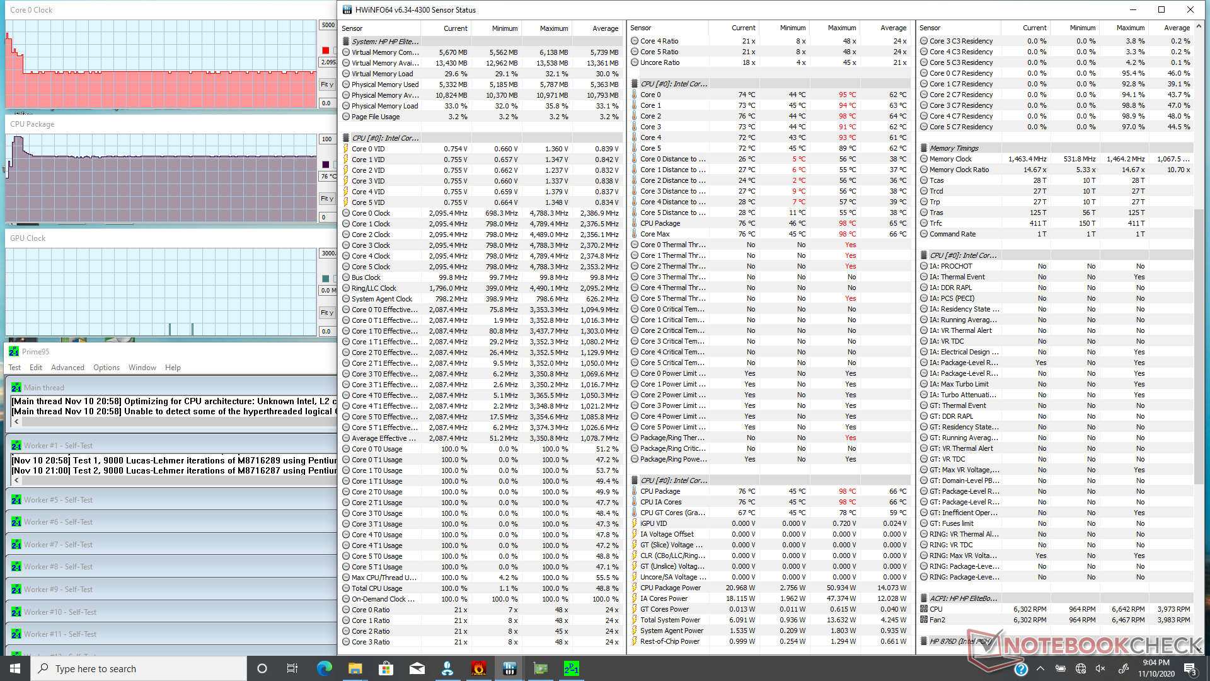Select the Memory Clock Ratio row

point(1056,170)
